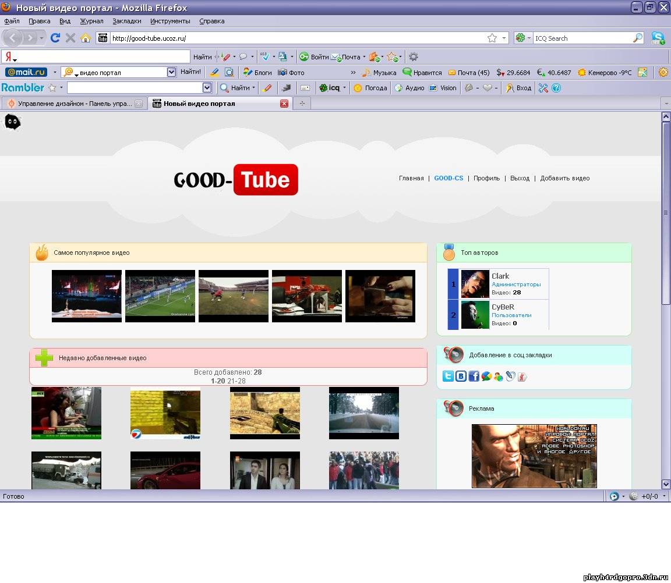This screenshot has height=583, width=671.
Task: Click the Добавить видео link
Action: pos(565,178)
